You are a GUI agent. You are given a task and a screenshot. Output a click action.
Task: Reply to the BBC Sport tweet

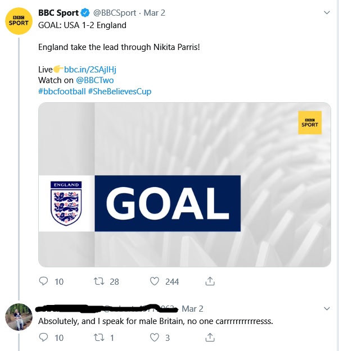point(44,281)
